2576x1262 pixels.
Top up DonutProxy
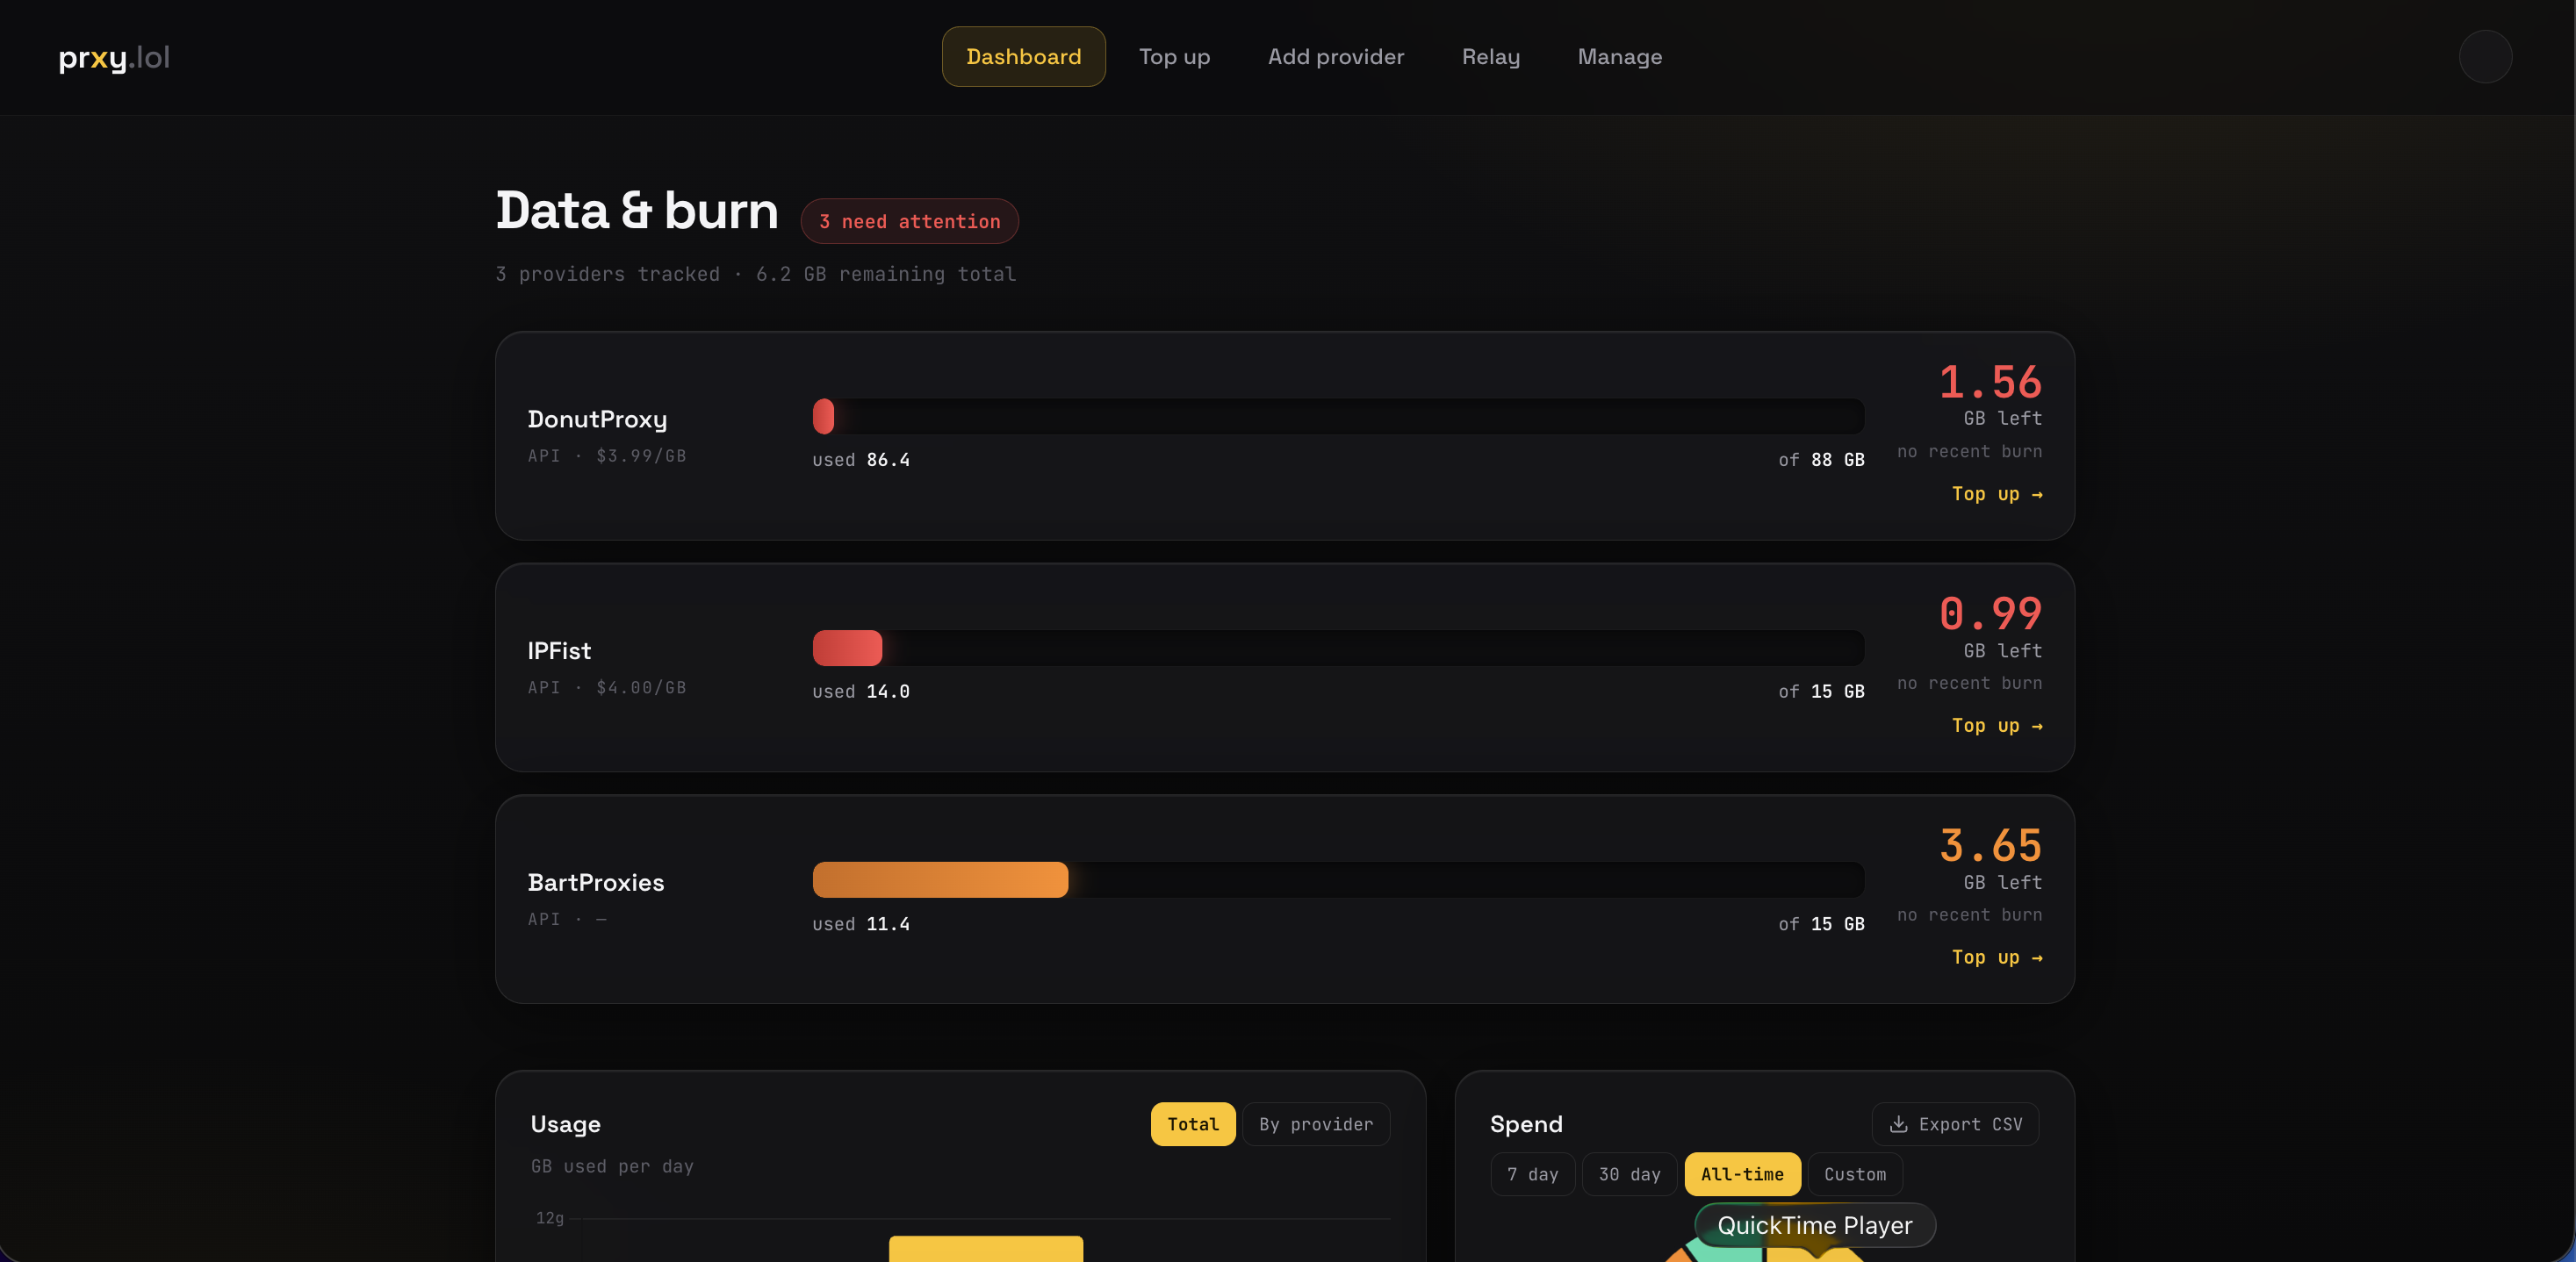(x=1996, y=493)
